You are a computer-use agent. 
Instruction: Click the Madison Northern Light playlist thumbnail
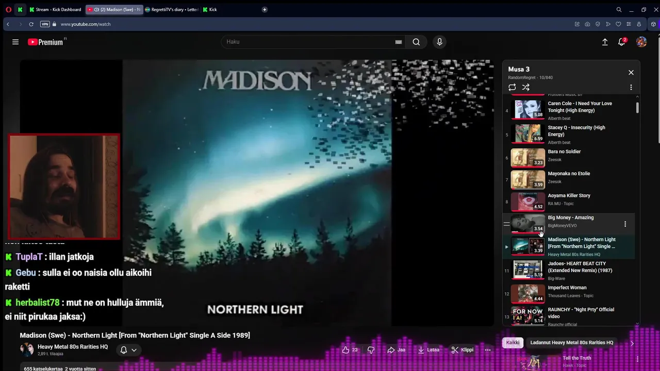[x=527, y=246]
